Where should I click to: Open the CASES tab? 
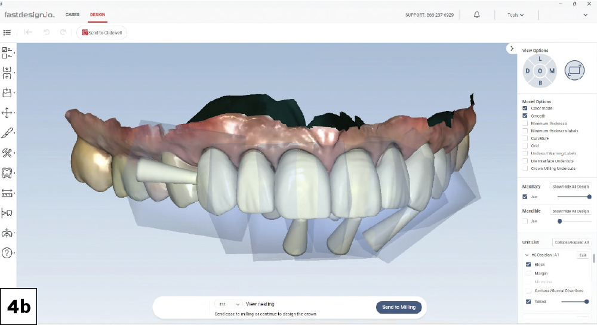(x=72, y=14)
